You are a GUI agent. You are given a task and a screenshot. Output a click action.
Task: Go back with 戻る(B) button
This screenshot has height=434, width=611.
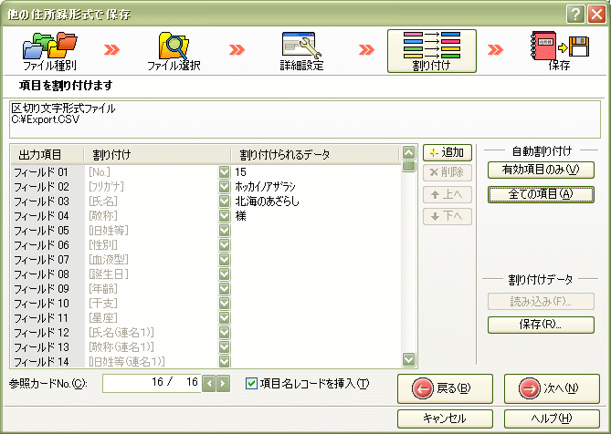(445, 388)
